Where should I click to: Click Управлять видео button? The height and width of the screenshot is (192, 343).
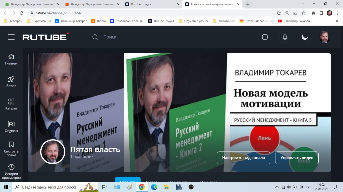point(297,158)
